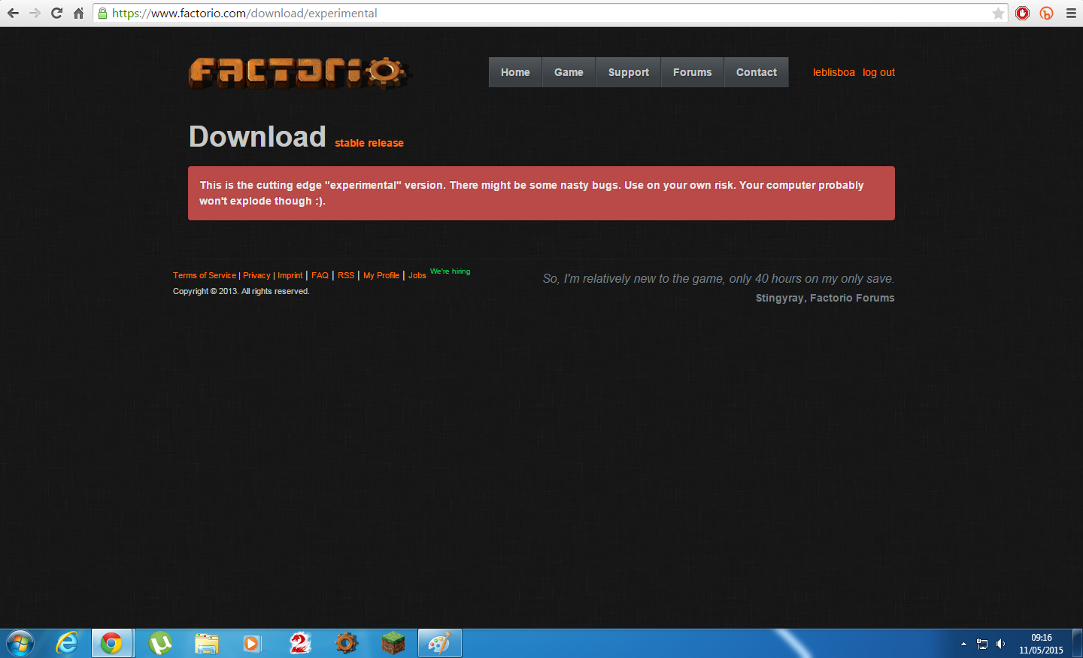Open the Forums navigation tab
The height and width of the screenshot is (658, 1083).
click(x=692, y=72)
